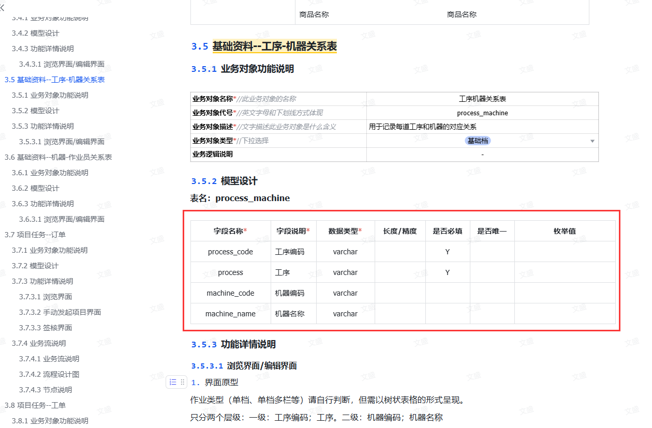This screenshot has width=652, height=428.
Task: Click the 机器编码 description cell
Action: pyautogui.click(x=293, y=293)
